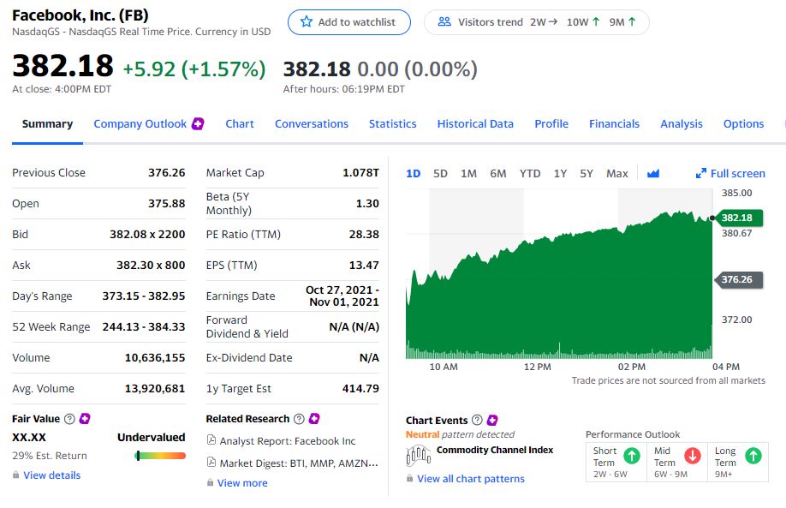Screen dimensions: 786x508
Task: Click the lock icon beside View more
Action: click(210, 482)
